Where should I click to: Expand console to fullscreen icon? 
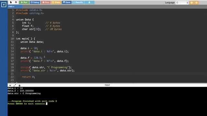tap(15, 85)
